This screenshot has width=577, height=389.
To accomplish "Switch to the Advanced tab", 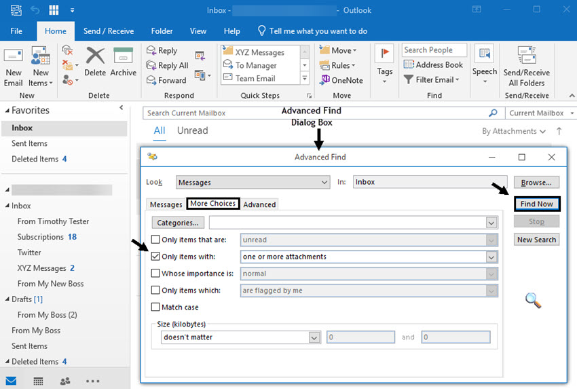I will 259,204.
